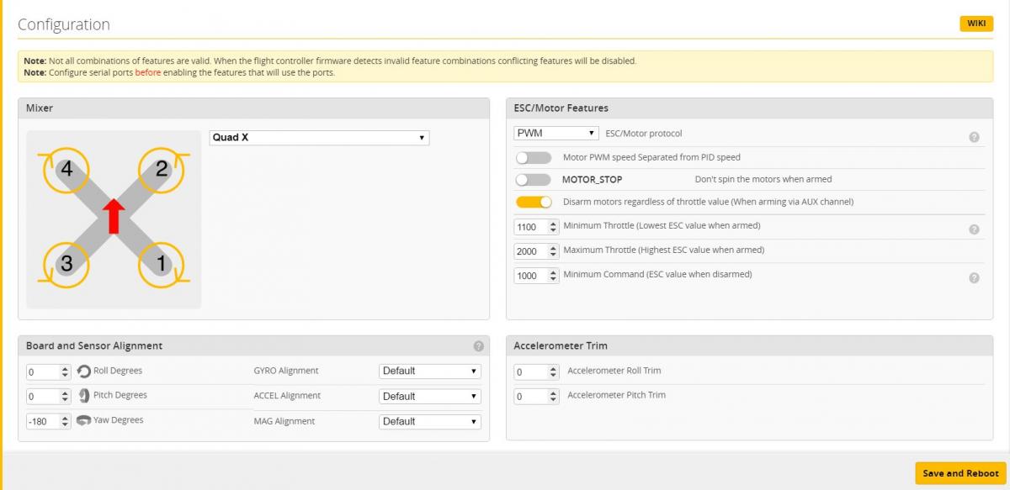Toggle Motor PWM speed separated from PID
Image resolution: width=1010 pixels, height=490 pixels.
[x=534, y=157]
